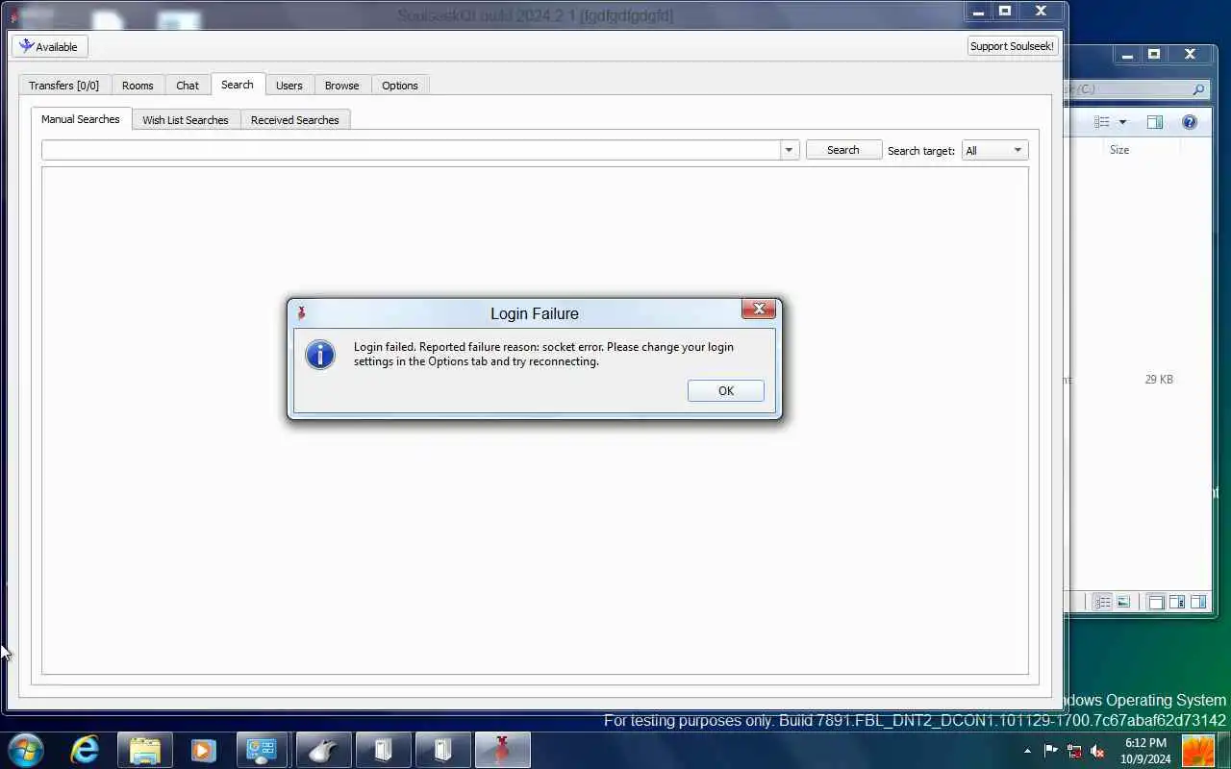Select details view icon in Explorer status bar
1231x769 pixels.
tap(1103, 602)
